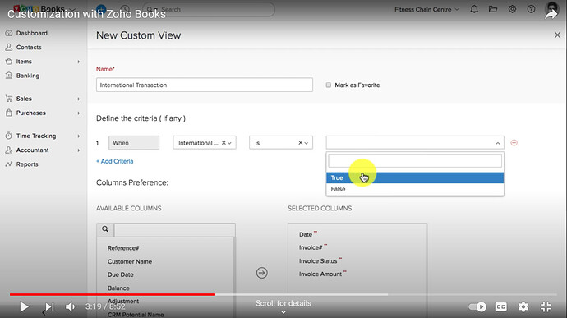Exit fullscreen video mode
Viewport: 567px width, 318px height.
(x=546, y=306)
